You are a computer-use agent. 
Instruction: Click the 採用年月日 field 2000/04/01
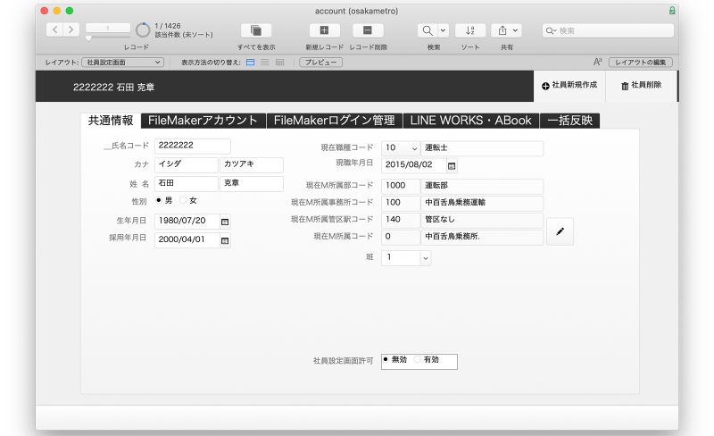[187, 239]
